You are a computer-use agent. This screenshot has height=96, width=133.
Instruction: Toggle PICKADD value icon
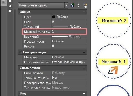pos(72,5)
